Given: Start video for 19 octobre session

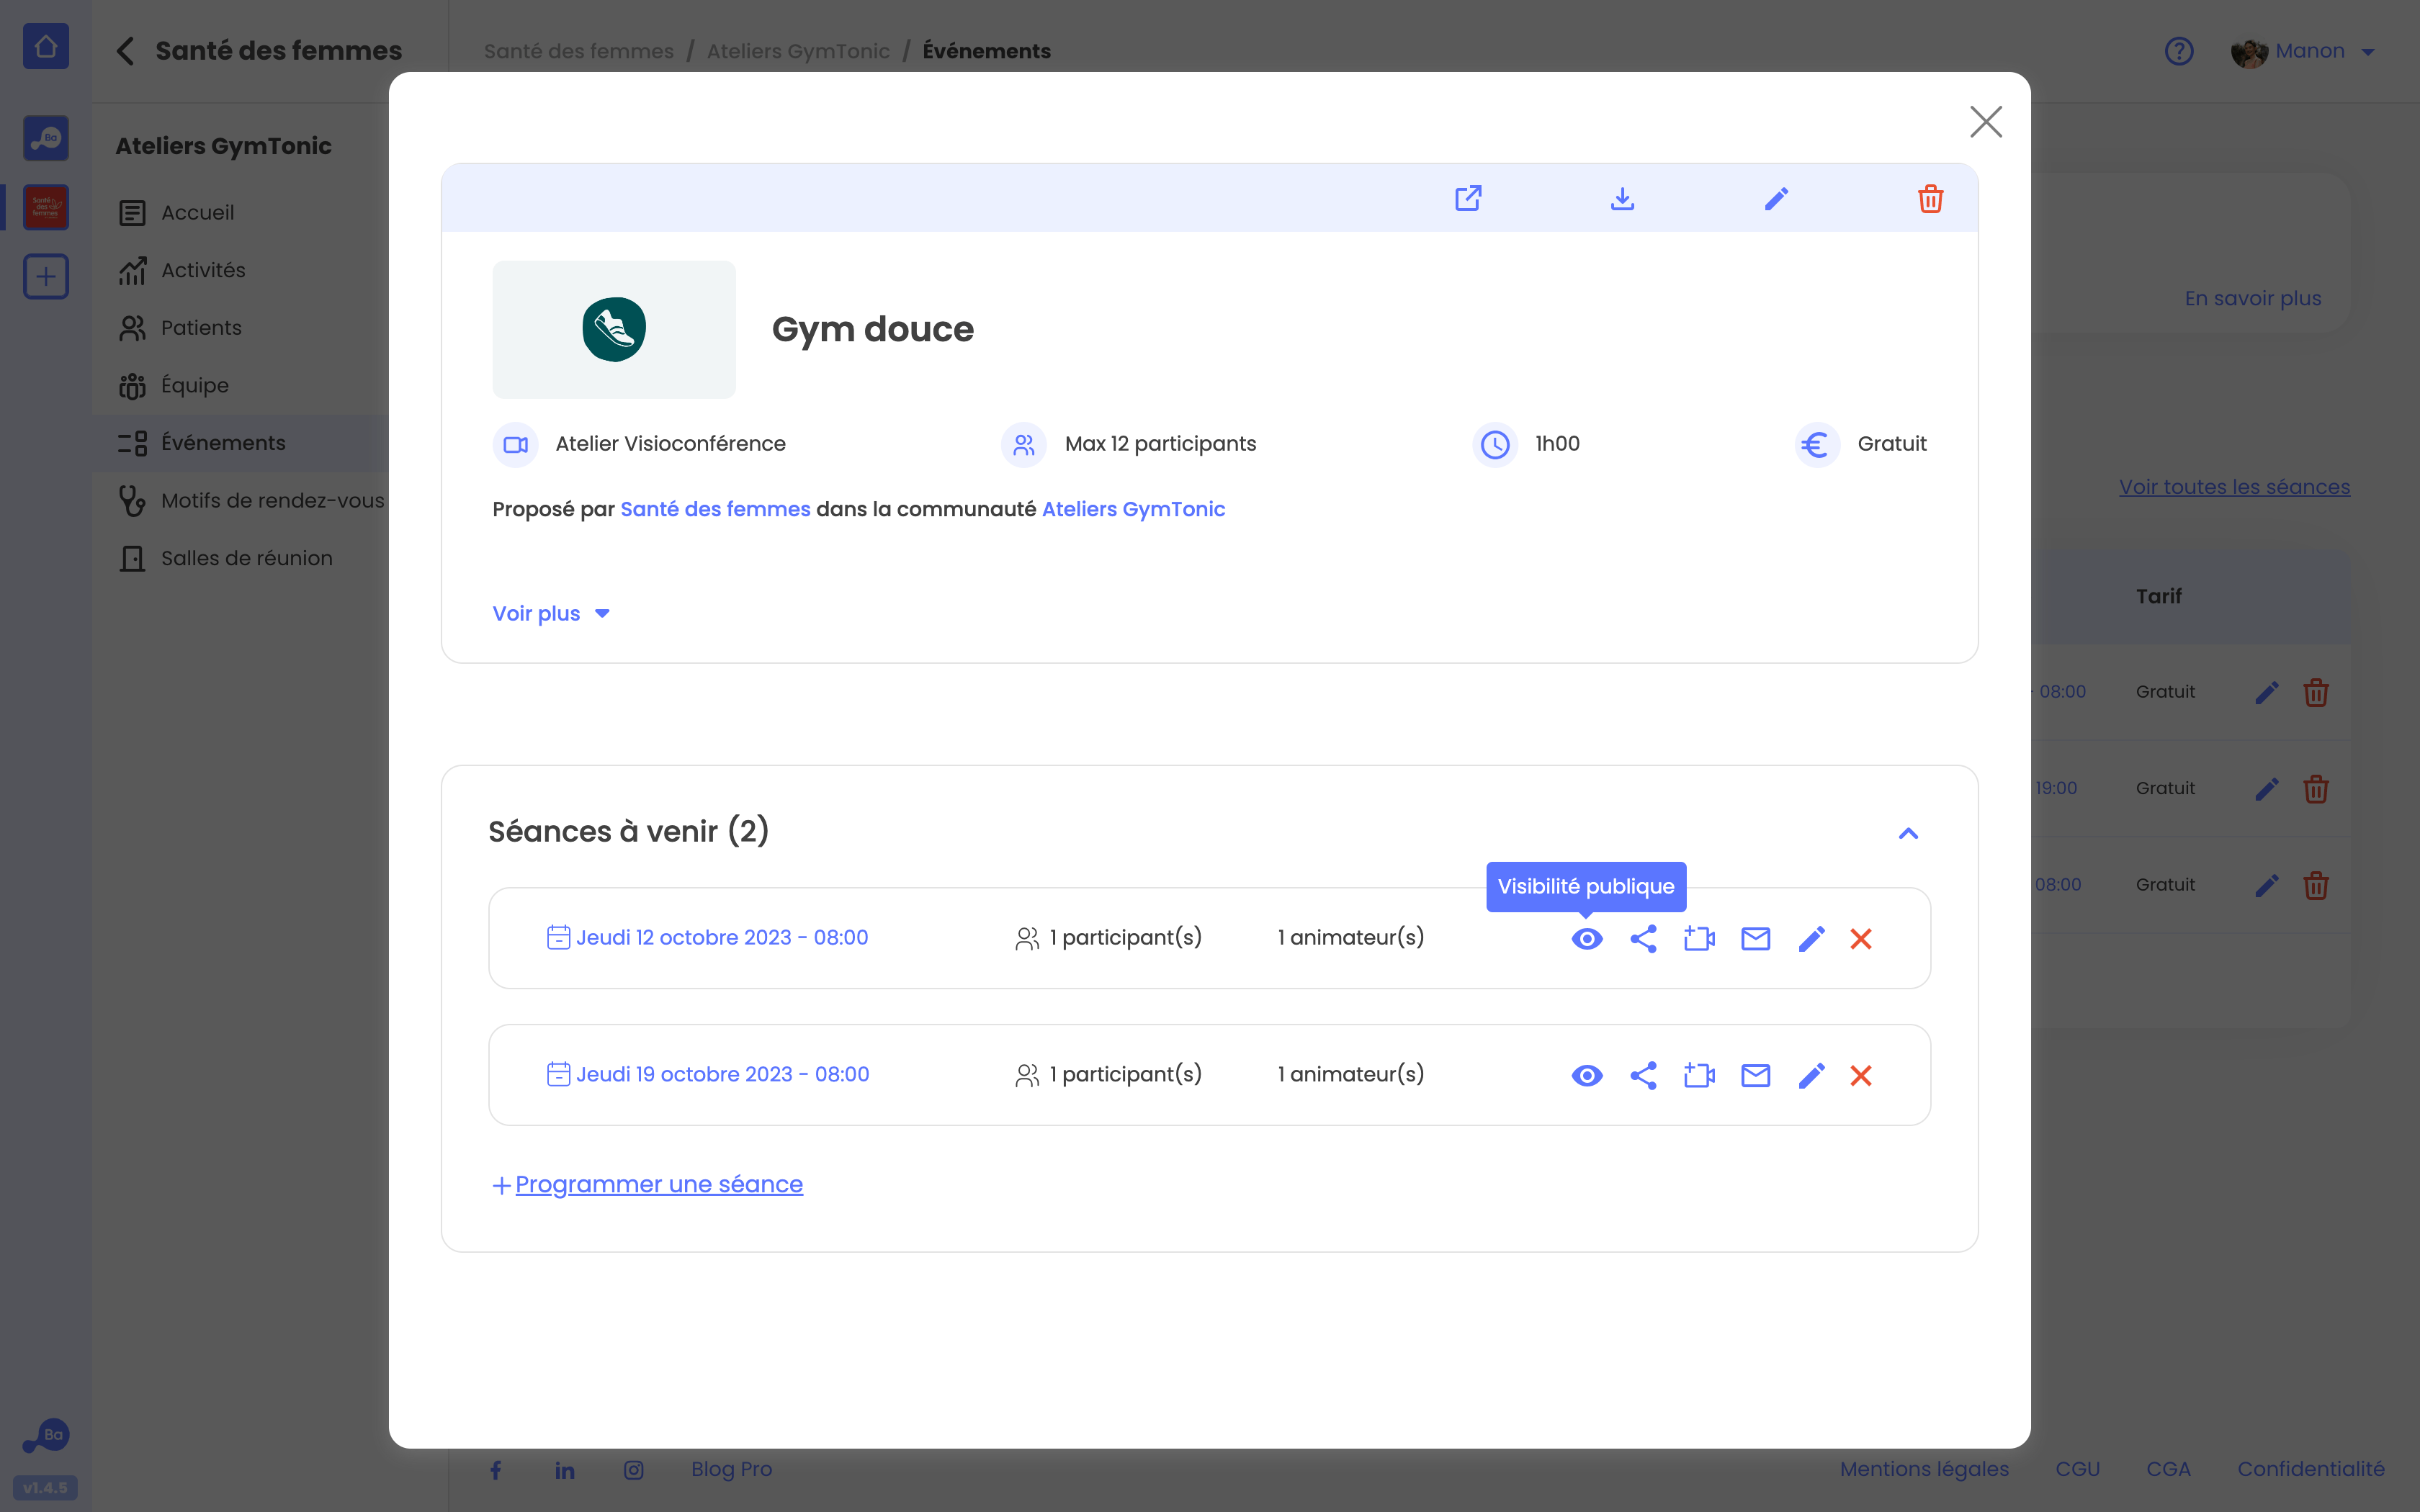Looking at the screenshot, I should tap(1699, 1075).
